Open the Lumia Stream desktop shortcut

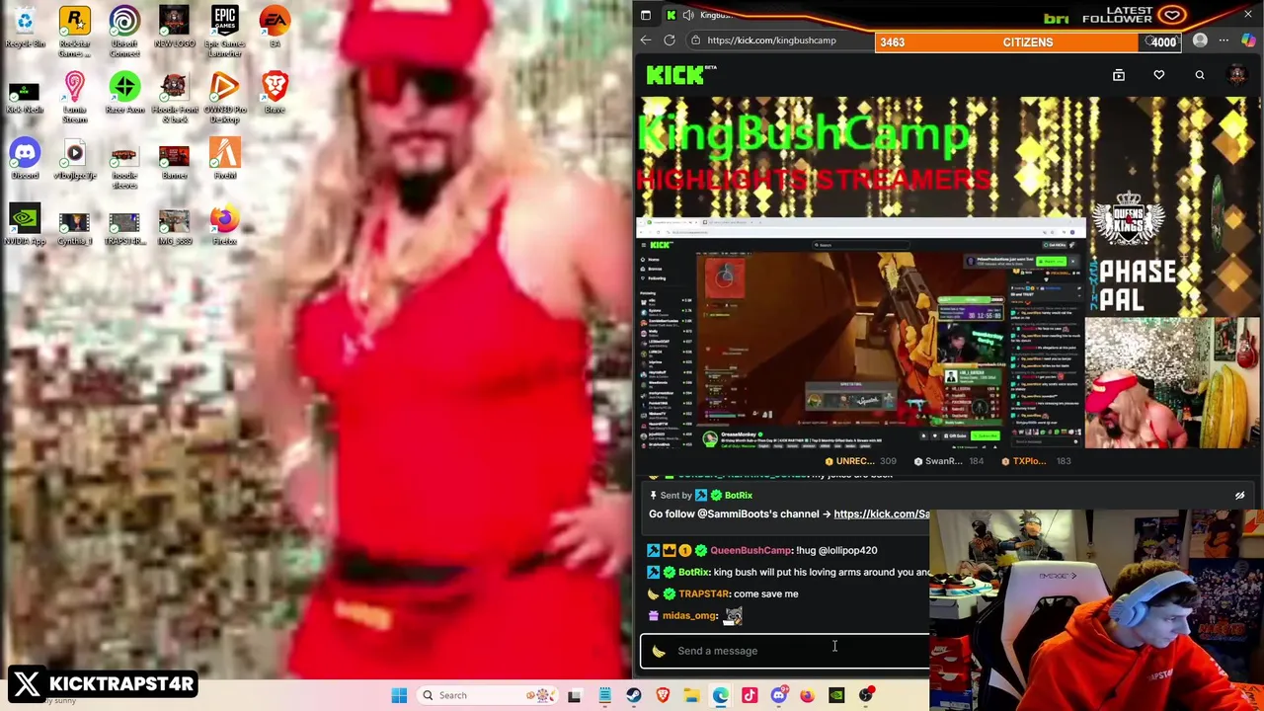[x=74, y=98]
